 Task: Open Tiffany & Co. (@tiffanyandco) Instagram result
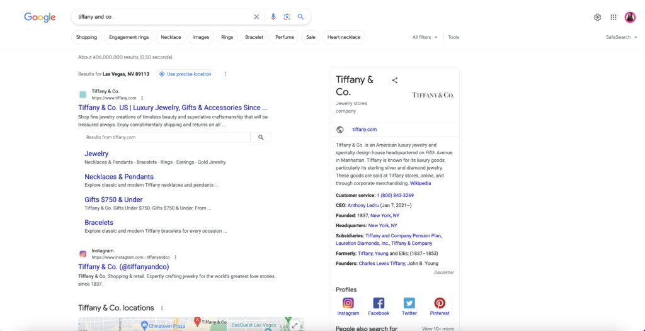123,266
